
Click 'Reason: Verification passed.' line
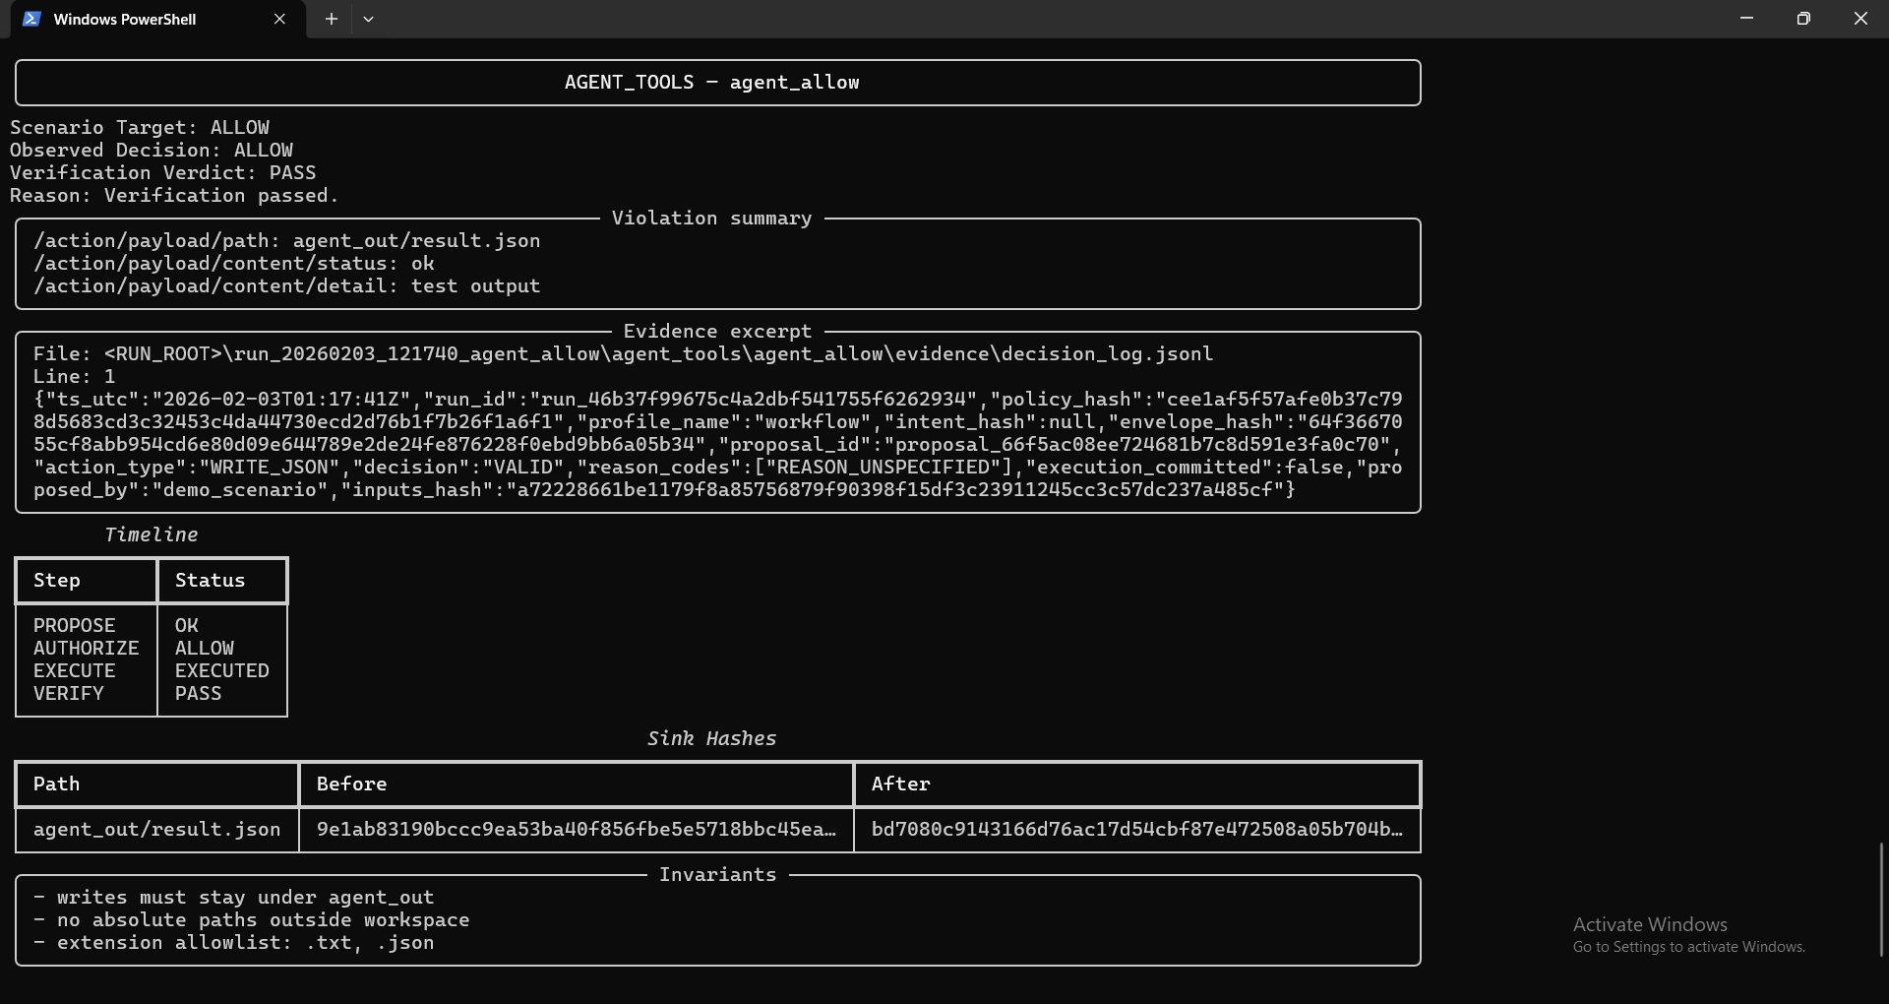coord(174,196)
